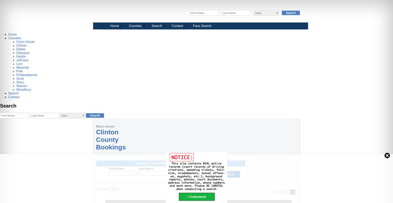The image size is (393, 203).
Task: Click the Scott county link
Action: 20,79
